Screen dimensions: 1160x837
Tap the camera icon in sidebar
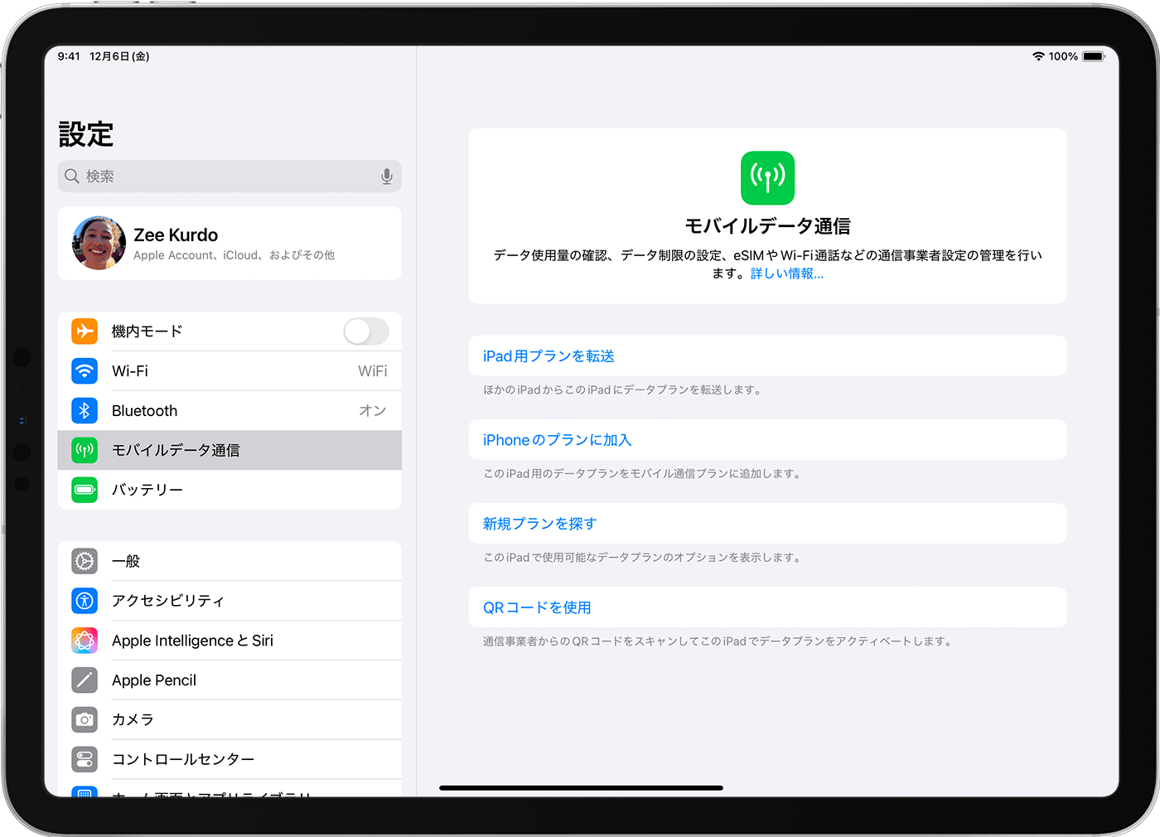point(85,719)
